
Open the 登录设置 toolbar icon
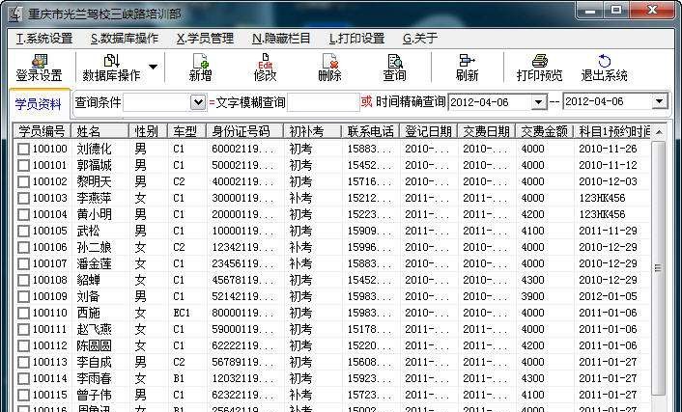click(40, 68)
